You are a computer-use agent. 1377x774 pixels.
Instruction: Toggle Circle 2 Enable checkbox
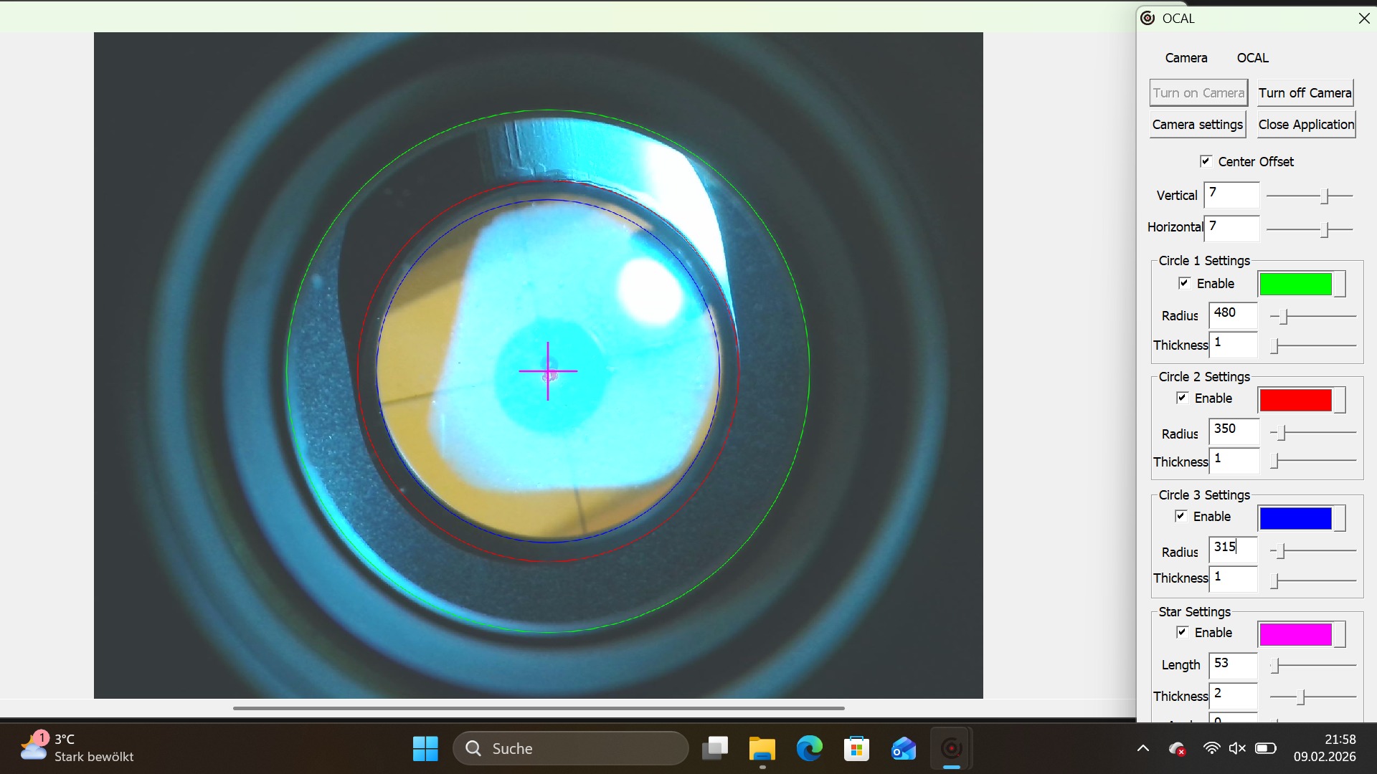click(x=1182, y=398)
